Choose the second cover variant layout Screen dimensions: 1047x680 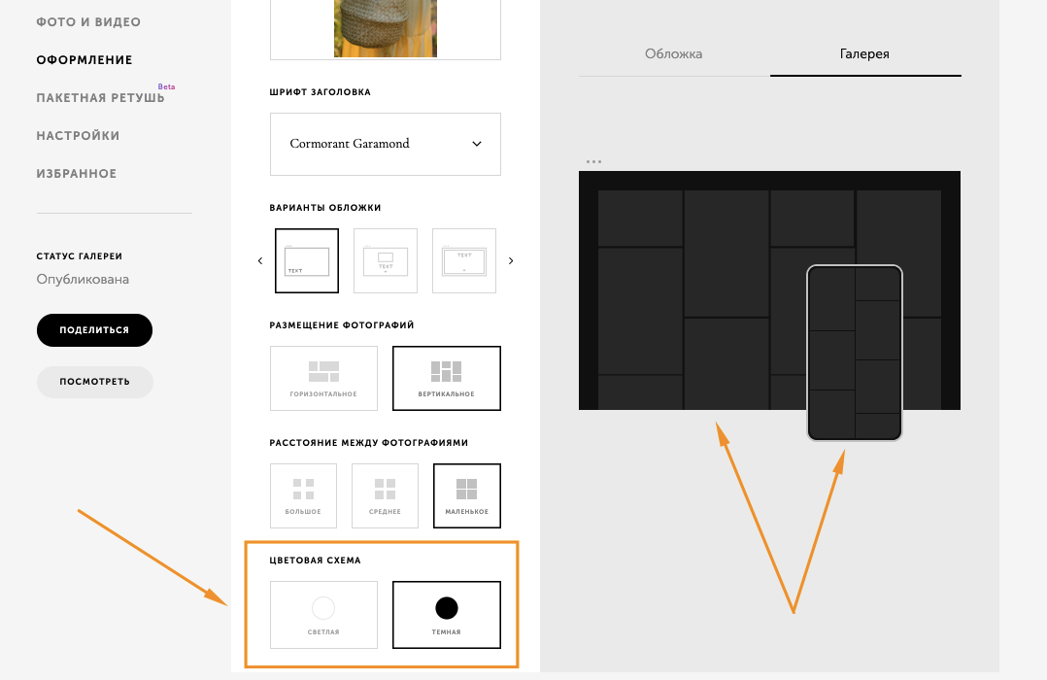(x=386, y=260)
